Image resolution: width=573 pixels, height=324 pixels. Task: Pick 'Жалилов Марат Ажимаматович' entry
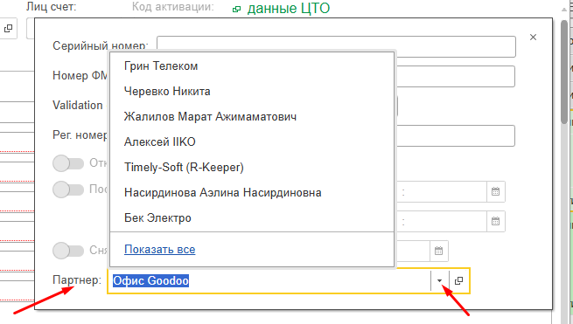252,116
